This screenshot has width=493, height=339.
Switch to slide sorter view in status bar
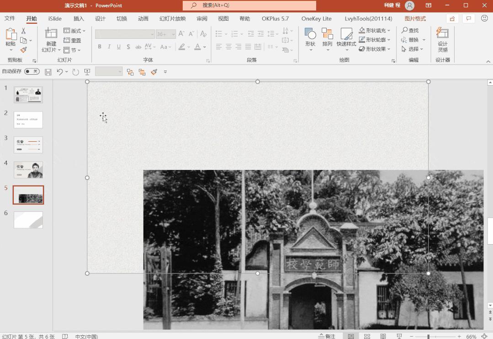[x=367, y=336]
